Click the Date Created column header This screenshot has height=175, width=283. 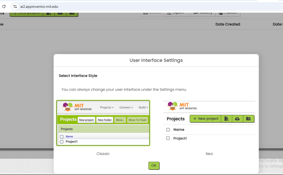click(228, 24)
